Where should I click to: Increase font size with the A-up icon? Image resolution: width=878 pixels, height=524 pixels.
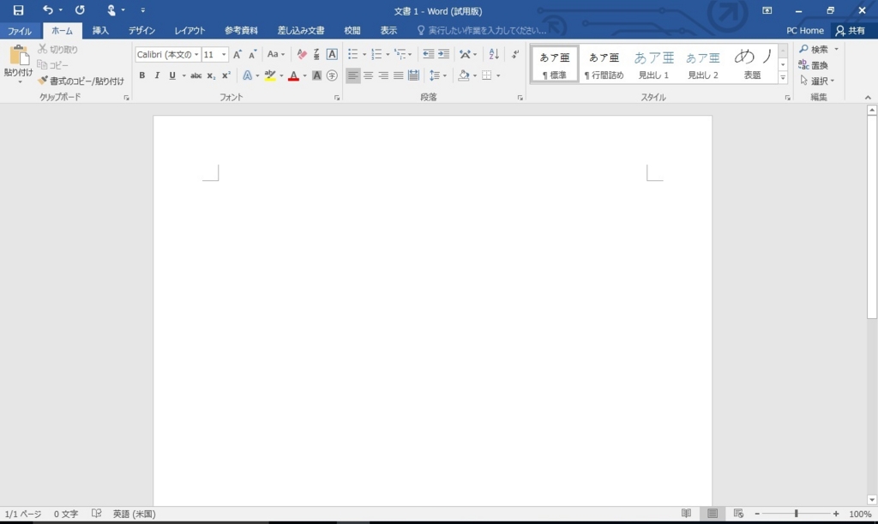[x=238, y=54]
